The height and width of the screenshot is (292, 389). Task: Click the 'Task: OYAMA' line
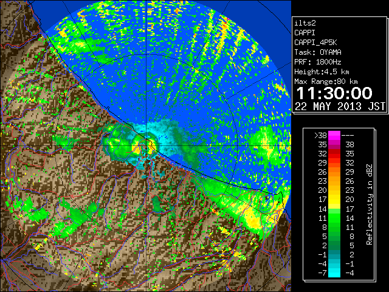pyautogui.click(x=318, y=52)
